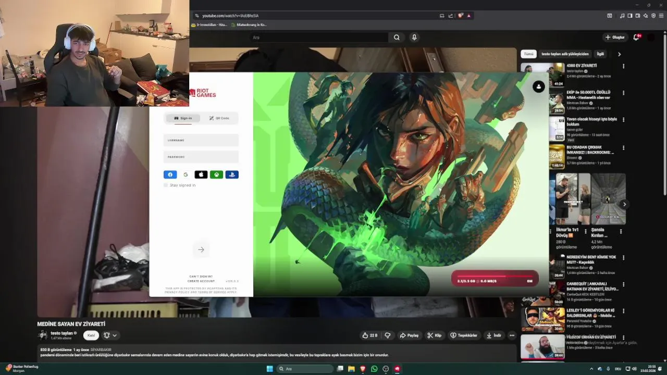The height and width of the screenshot is (375, 667).
Task: Open YouTube notifications bell
Action: point(636,37)
